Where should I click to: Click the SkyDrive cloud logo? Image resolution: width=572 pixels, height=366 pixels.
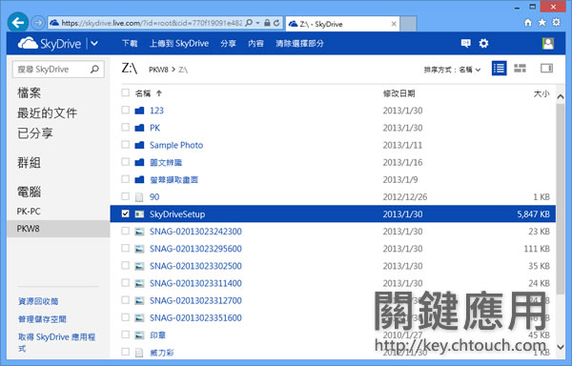pyautogui.click(x=28, y=43)
